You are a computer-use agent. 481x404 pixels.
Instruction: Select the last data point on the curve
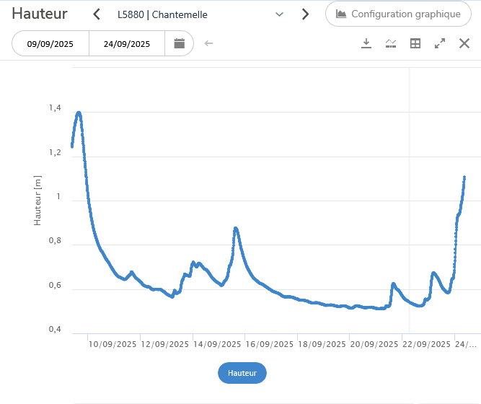coord(464,177)
